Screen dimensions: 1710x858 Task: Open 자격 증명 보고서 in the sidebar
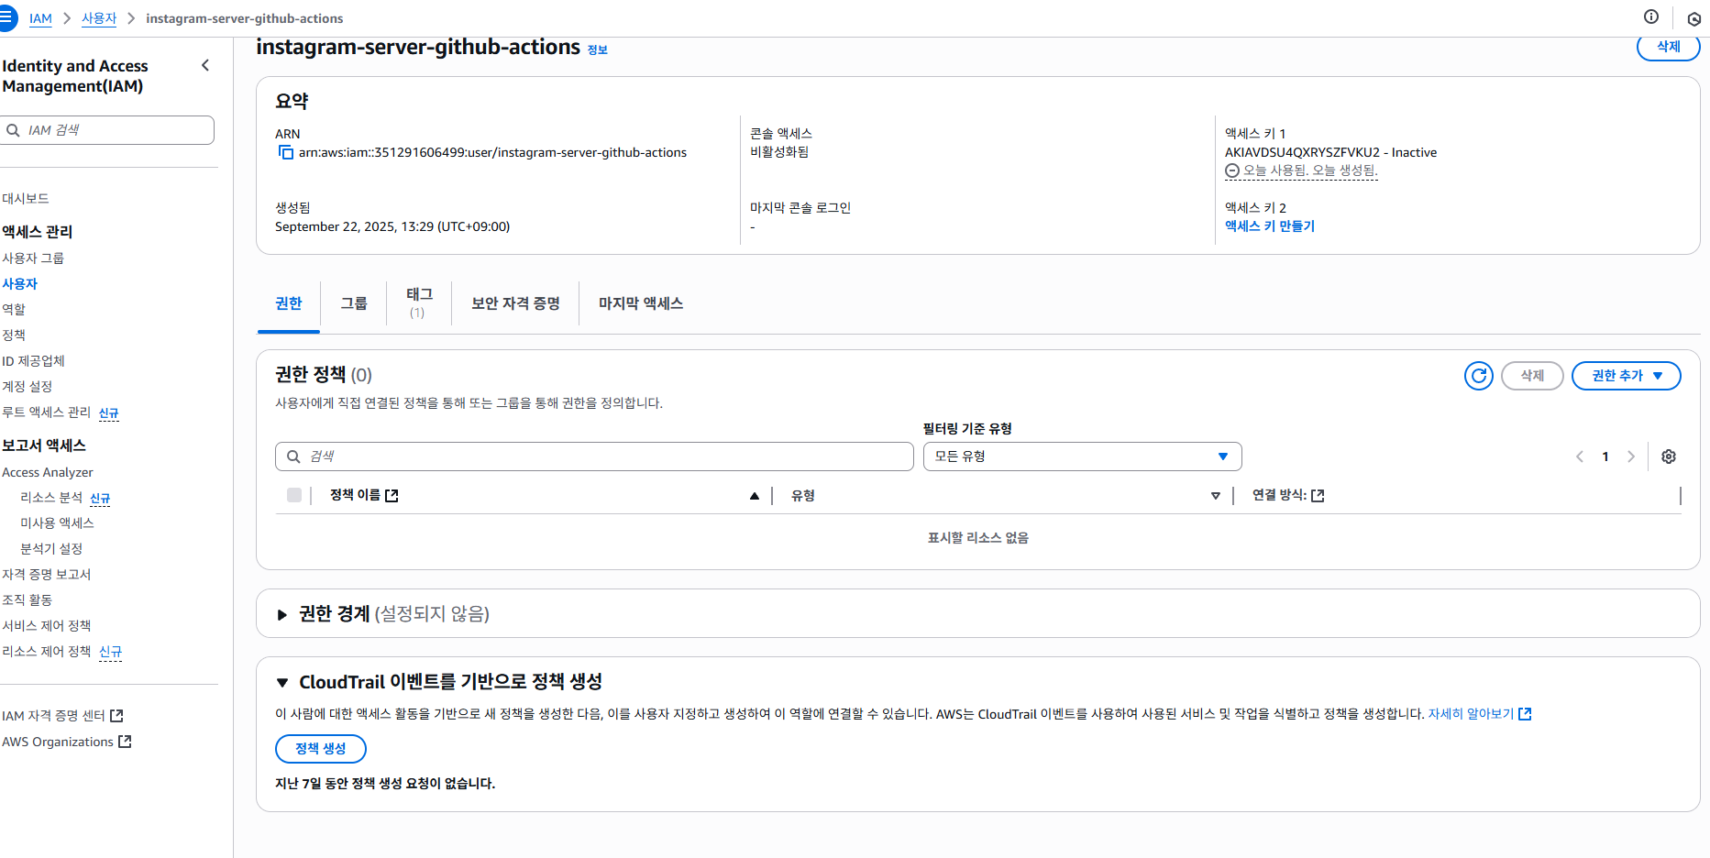(46, 575)
